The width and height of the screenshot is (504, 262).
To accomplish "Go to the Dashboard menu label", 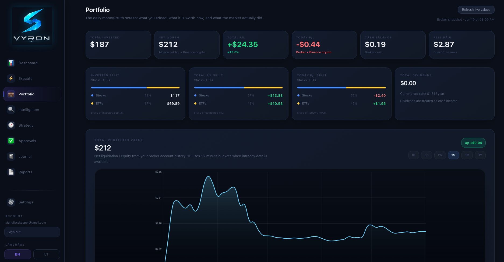I will tap(28, 63).
